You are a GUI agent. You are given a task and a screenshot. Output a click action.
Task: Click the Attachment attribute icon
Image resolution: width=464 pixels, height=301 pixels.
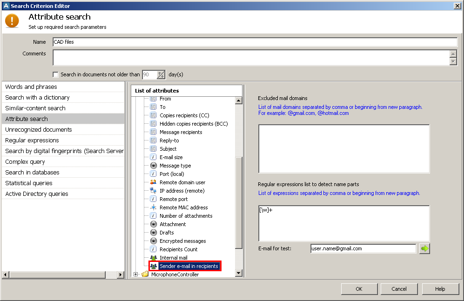153,224
